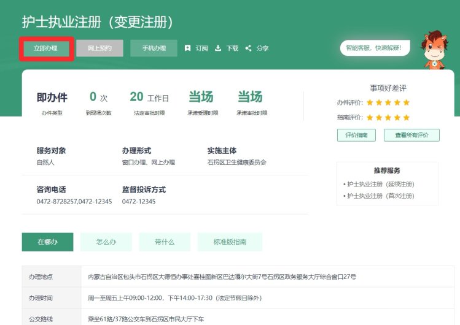Open 护士执业注册（延续注册）recommended link

[x=380, y=184]
